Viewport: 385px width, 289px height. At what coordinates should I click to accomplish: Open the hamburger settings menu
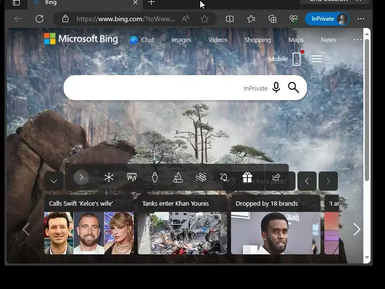317,59
